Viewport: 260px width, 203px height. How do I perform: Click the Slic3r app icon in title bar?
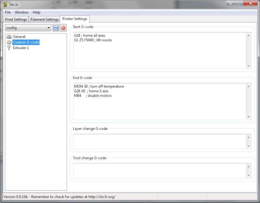(x=6, y=5)
